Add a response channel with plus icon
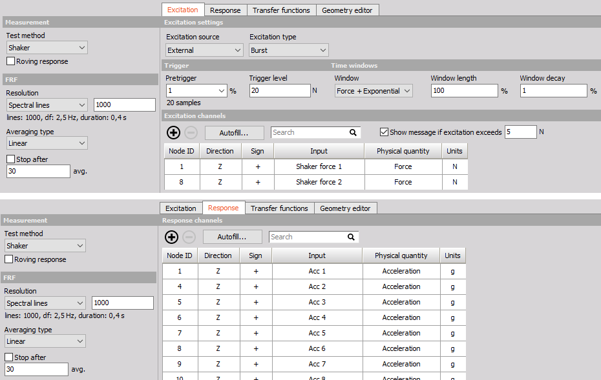Screen dimensions: 601x380 [x=171, y=237]
